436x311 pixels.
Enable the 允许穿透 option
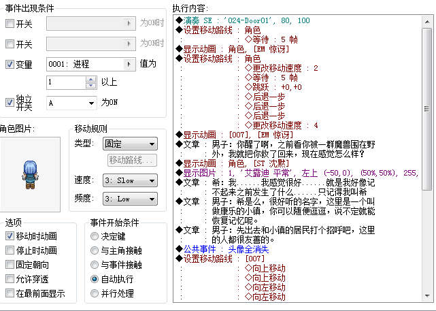pyautogui.click(x=10, y=279)
